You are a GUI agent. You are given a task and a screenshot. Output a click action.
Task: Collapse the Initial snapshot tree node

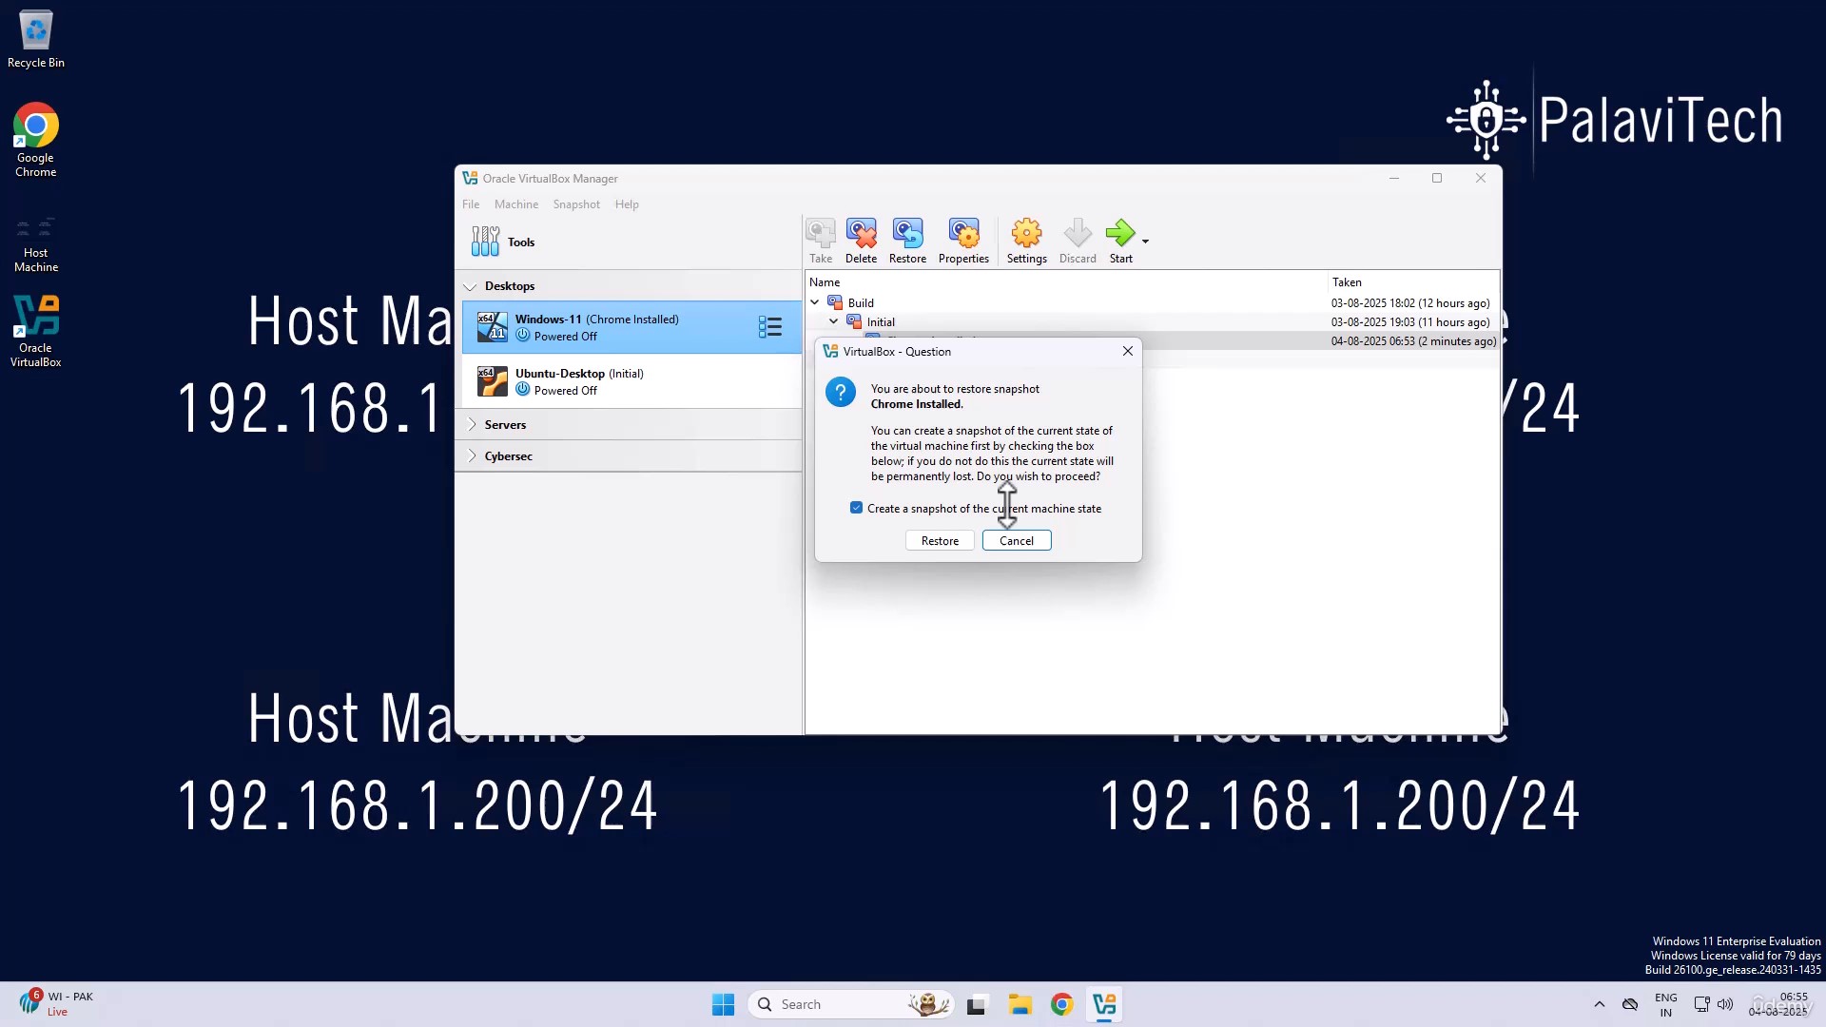(834, 321)
